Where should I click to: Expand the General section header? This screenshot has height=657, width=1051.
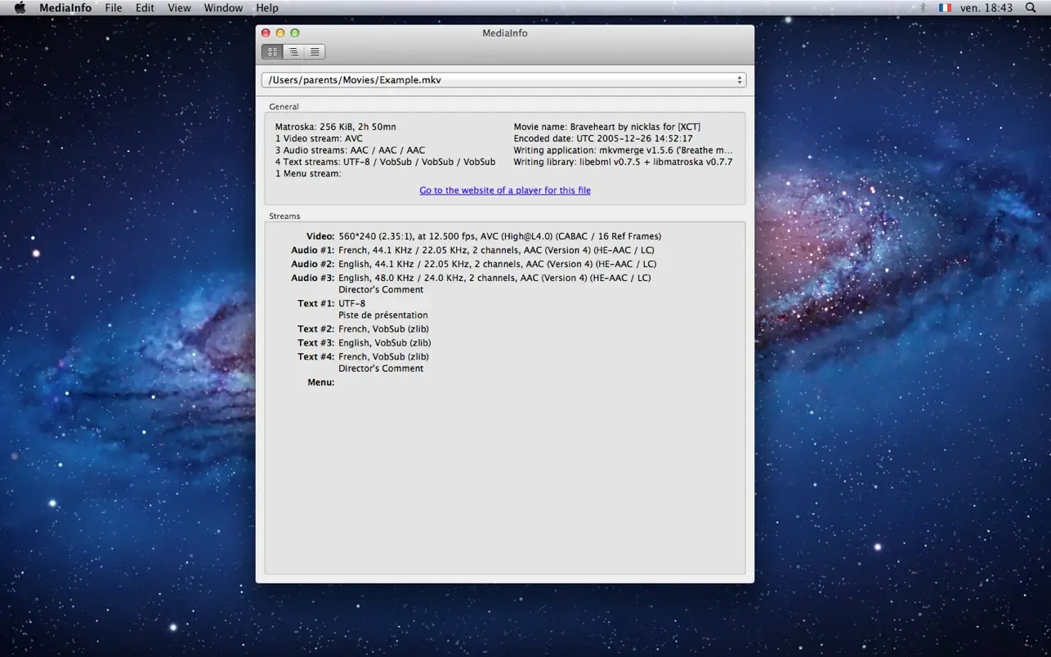point(284,106)
